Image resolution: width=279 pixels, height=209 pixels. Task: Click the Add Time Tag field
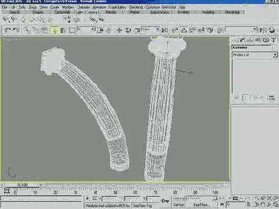pyautogui.click(x=143, y=206)
